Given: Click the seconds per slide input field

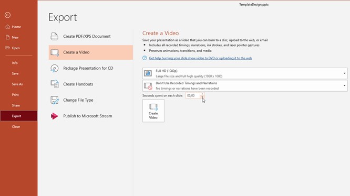Looking at the screenshot, I should point(193,96).
